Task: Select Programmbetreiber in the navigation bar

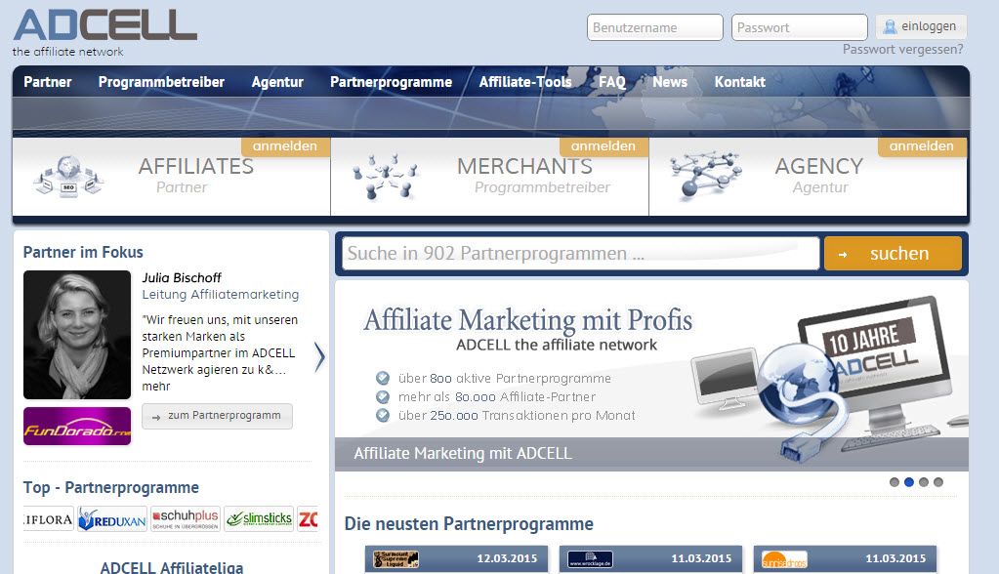Action: point(161,82)
